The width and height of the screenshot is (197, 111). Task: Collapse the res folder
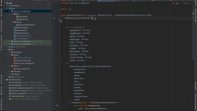tap(7, 50)
